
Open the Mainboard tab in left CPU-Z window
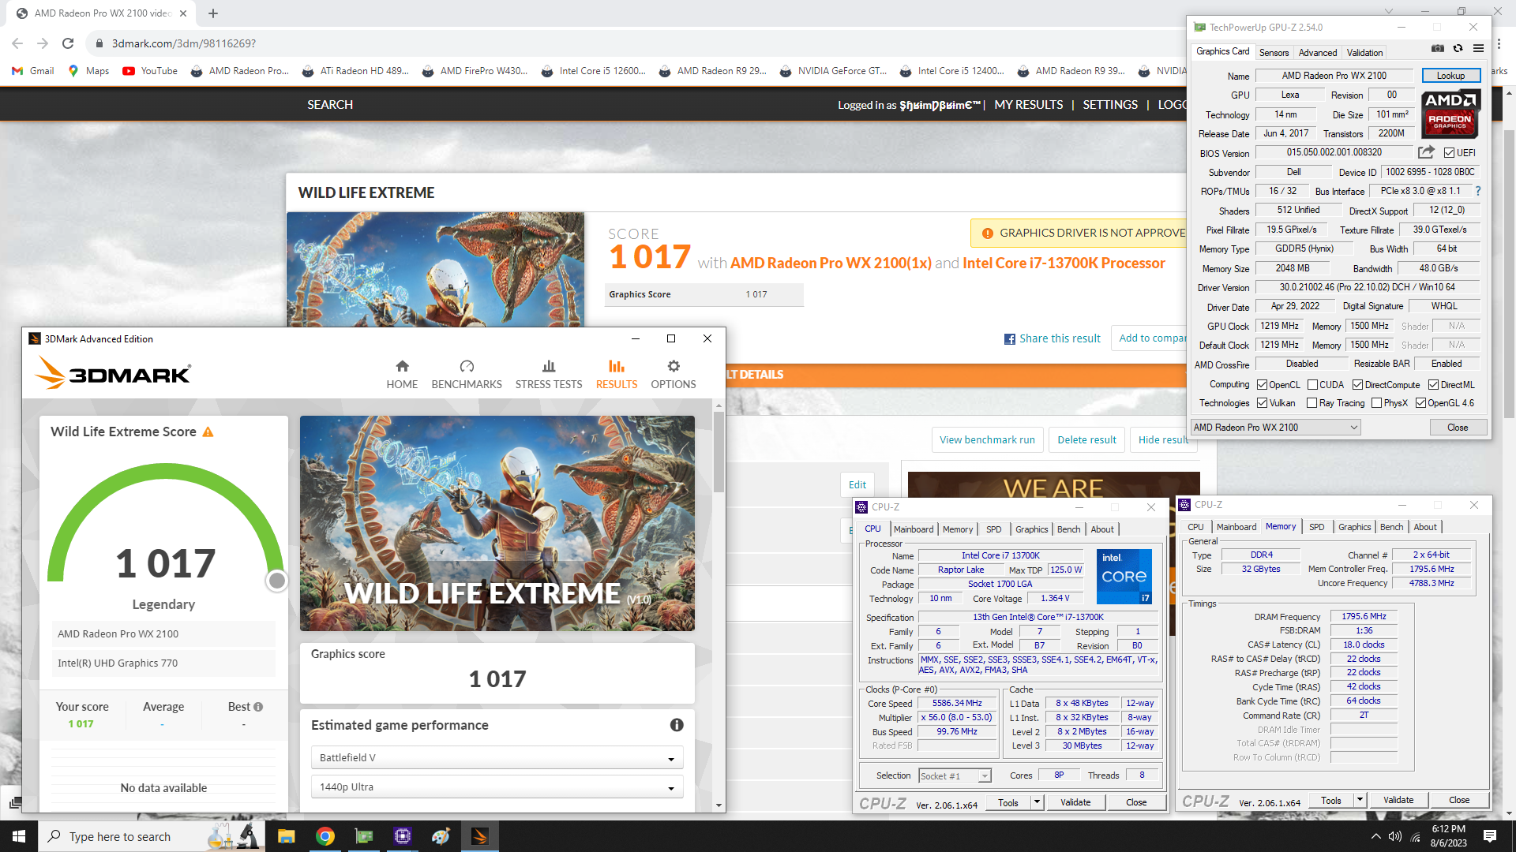click(x=914, y=529)
